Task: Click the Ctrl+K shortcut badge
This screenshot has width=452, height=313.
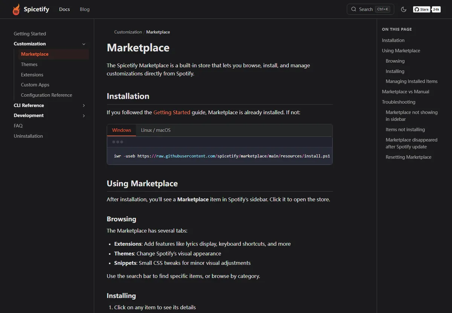Action: [x=383, y=9]
